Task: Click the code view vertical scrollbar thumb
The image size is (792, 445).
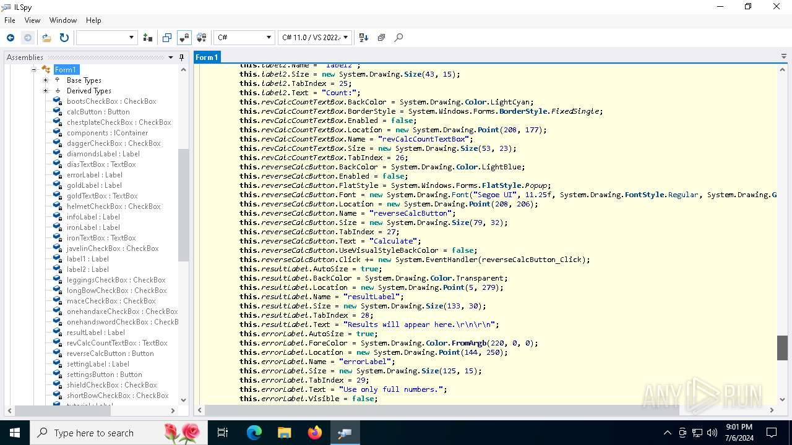Action: point(783,347)
